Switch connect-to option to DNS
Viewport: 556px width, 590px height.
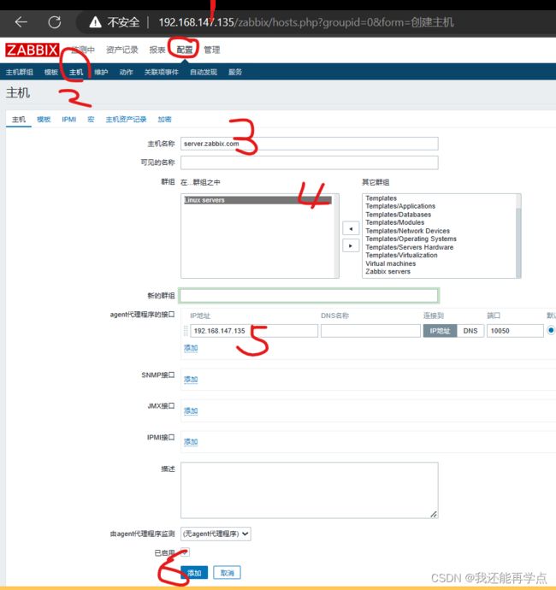(x=470, y=331)
